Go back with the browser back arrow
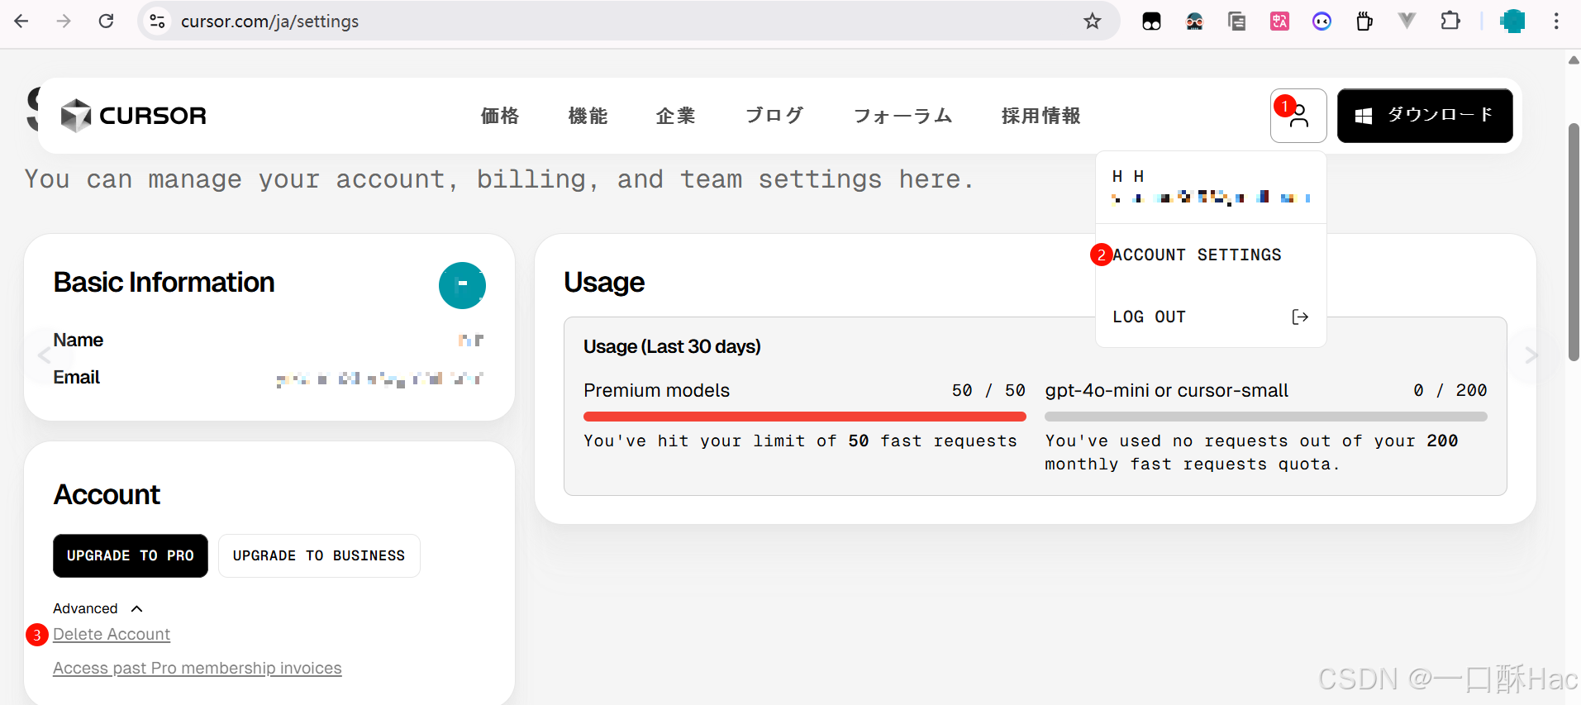 [21, 21]
